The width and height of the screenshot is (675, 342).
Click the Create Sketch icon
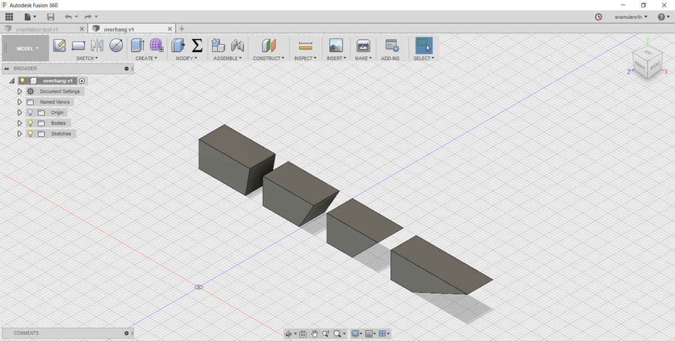pyautogui.click(x=59, y=46)
